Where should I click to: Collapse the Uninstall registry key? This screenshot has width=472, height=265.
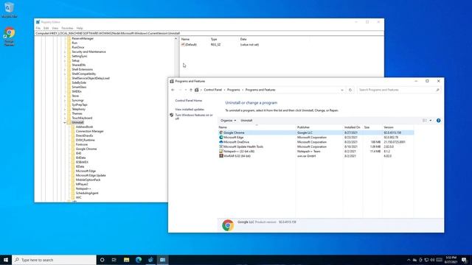[65, 123]
